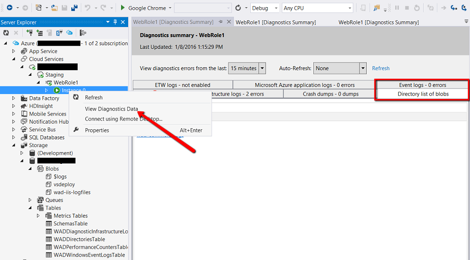The height and width of the screenshot is (260, 470).
Task: Click the last Server Explorer toolbar tree icon
Action: pos(83,33)
